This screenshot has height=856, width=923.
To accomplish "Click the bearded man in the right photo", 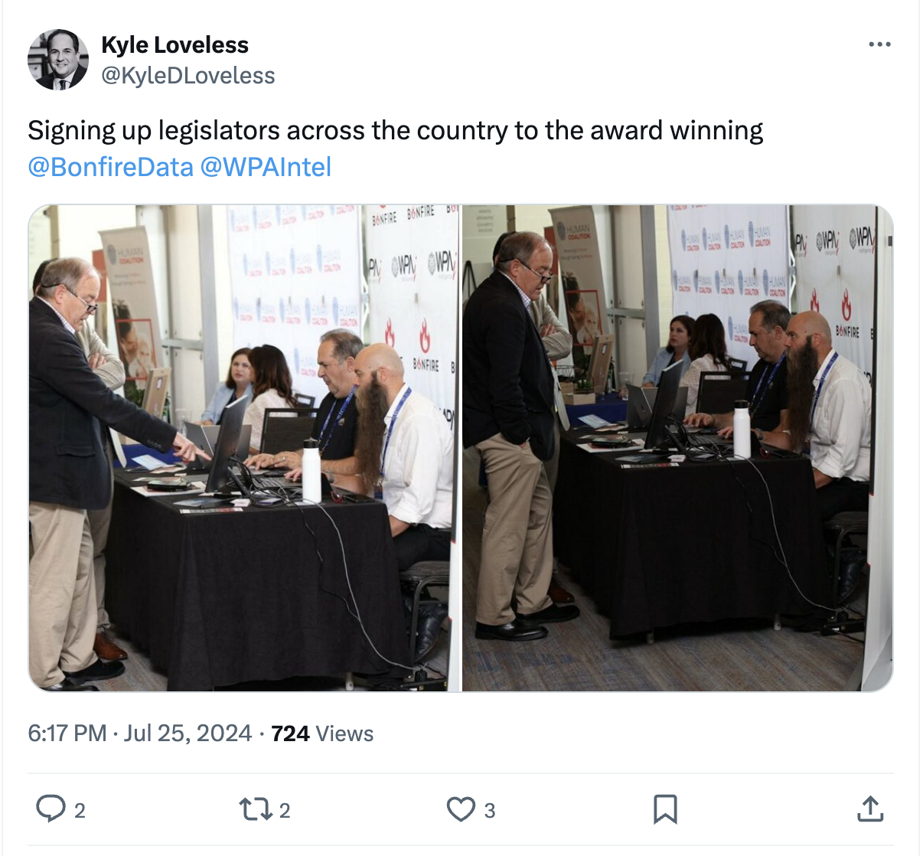I will click(827, 406).
